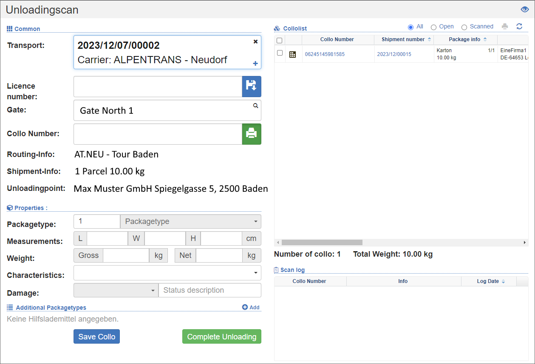535x364 pixels.
Task: Clear the selected transport with the X icon
Action: (x=255, y=42)
